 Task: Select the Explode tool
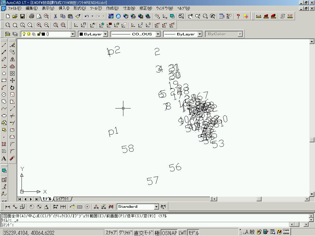[x=12, y=158]
